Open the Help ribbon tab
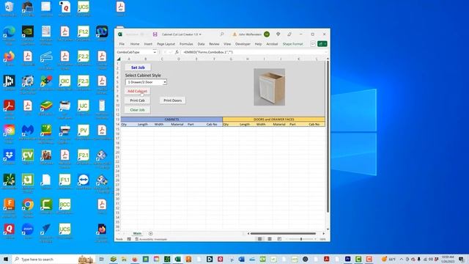Image resolution: width=469 pixels, height=264 pixels. pyautogui.click(x=258, y=44)
